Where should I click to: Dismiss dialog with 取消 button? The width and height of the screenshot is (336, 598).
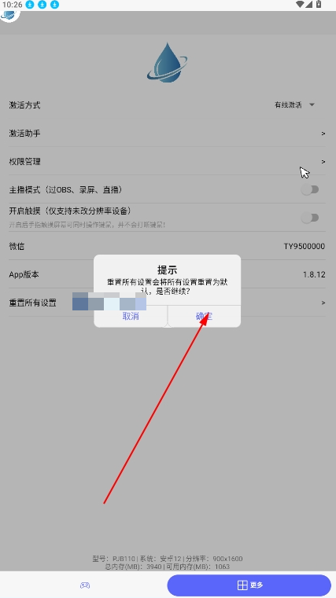(131, 316)
